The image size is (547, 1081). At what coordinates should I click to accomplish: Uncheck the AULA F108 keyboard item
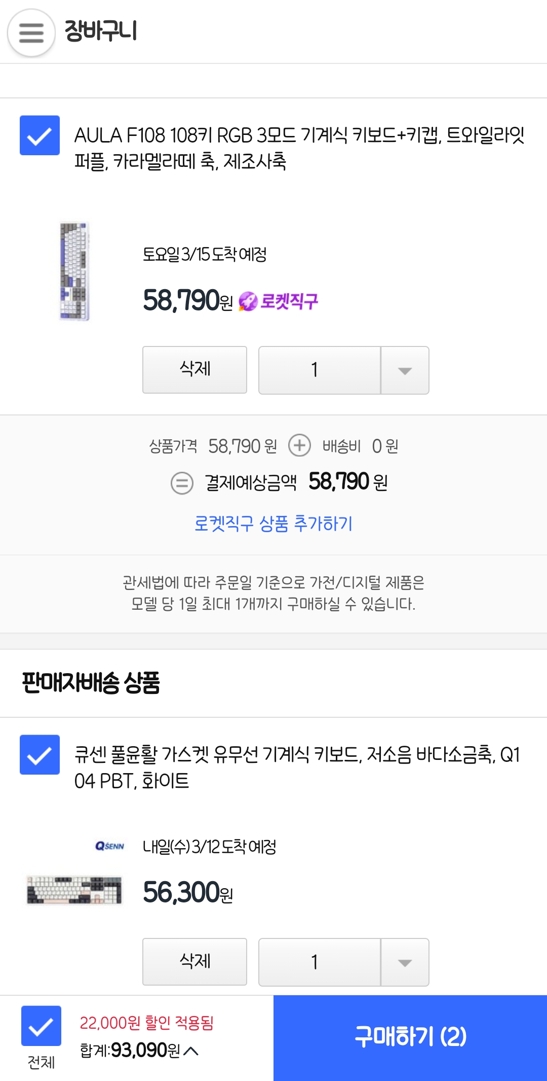[40, 135]
